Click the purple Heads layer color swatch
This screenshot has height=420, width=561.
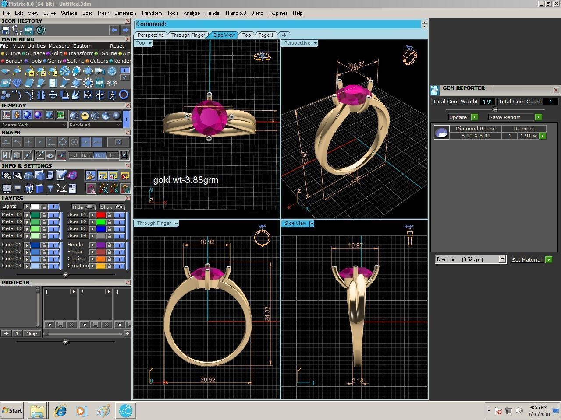click(x=101, y=245)
